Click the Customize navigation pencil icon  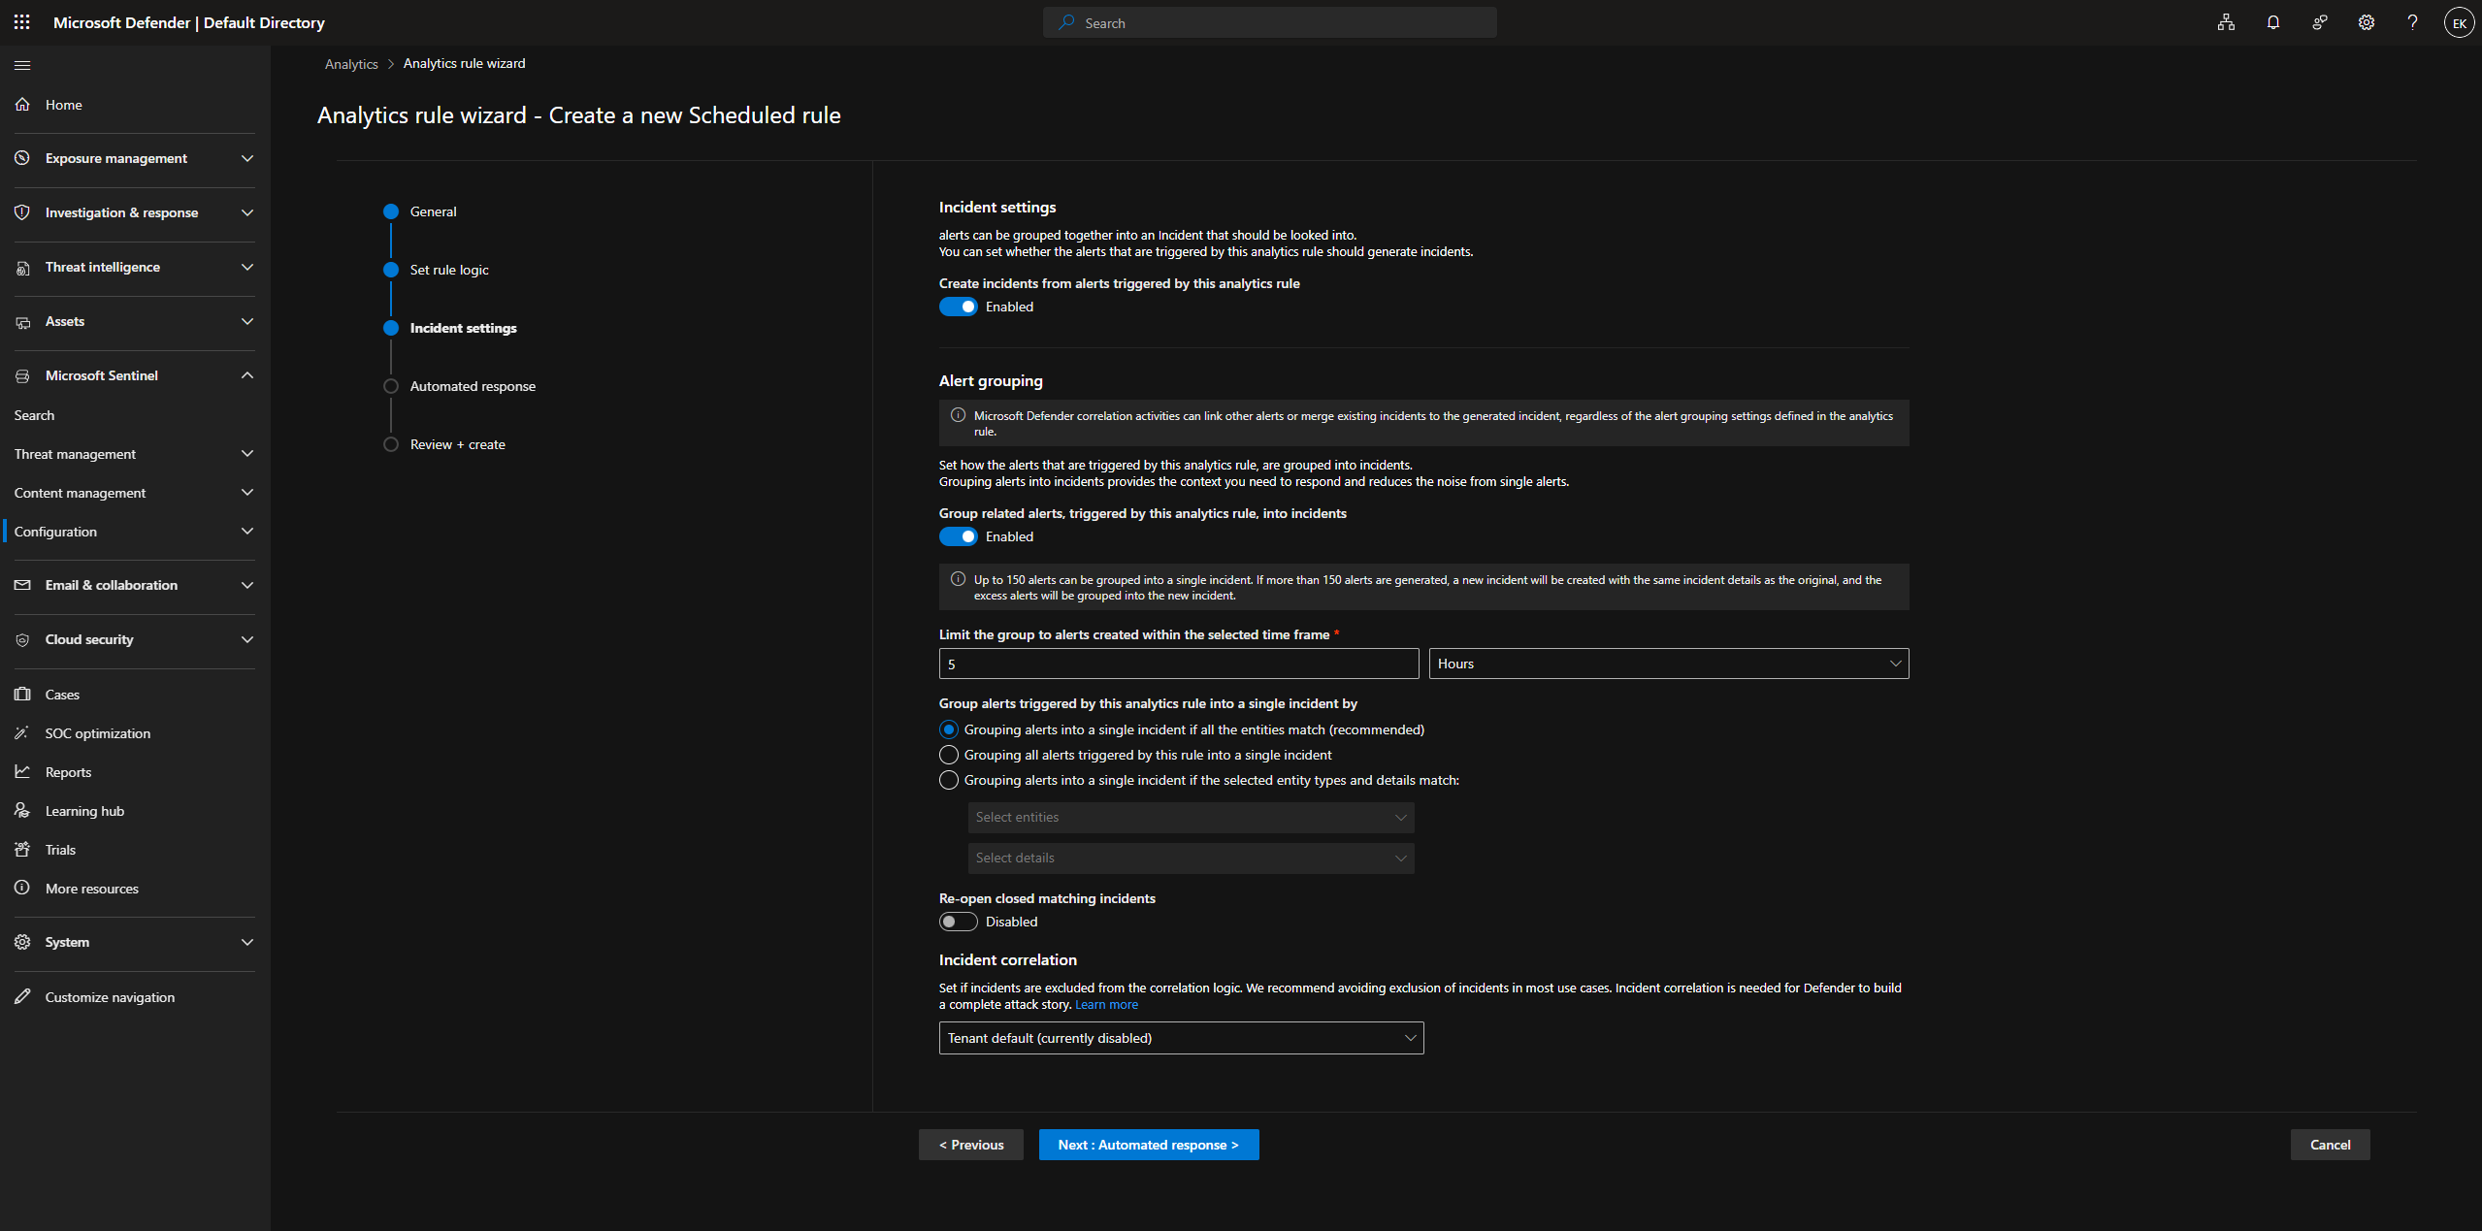click(x=22, y=997)
